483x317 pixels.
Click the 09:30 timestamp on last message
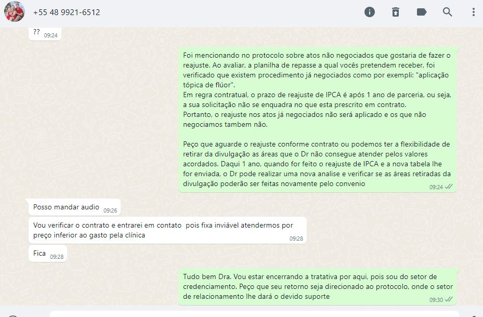click(436, 300)
